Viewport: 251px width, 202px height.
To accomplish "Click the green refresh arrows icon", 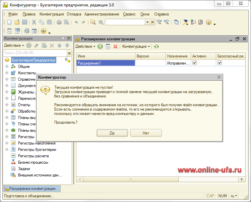I will click(156, 47).
